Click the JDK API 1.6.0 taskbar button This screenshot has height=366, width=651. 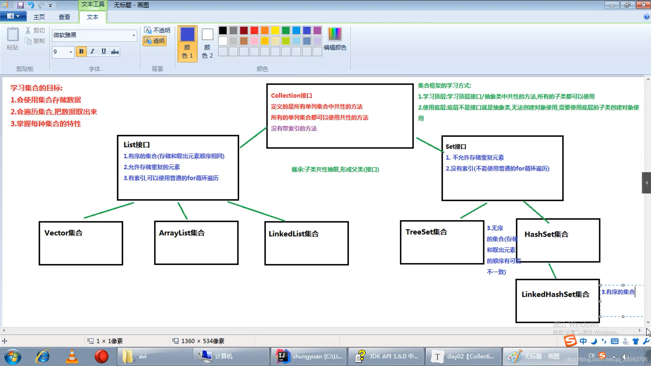point(386,356)
